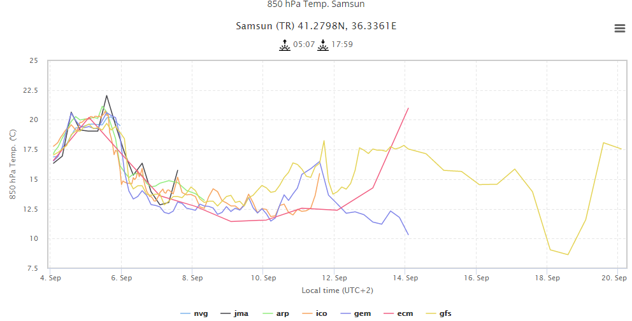This screenshot has height=321, width=632.
Task: Click the x-axis label '18. Sep'
Action: coord(547,278)
